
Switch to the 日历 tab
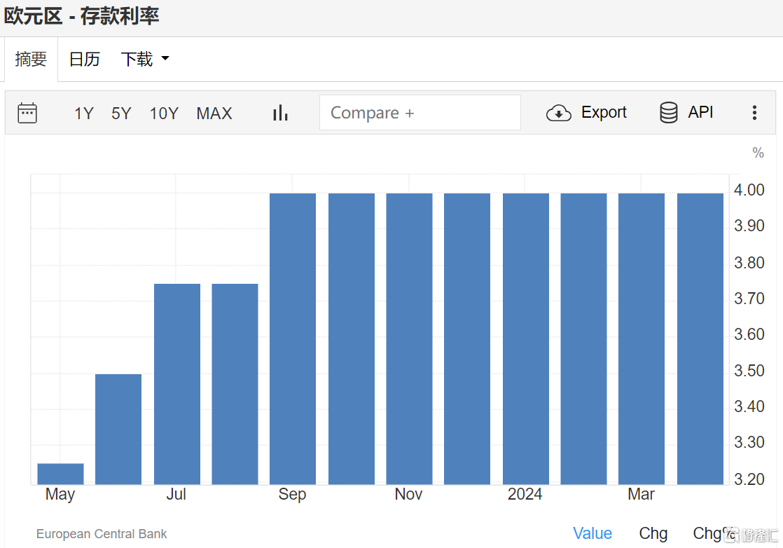coord(84,60)
